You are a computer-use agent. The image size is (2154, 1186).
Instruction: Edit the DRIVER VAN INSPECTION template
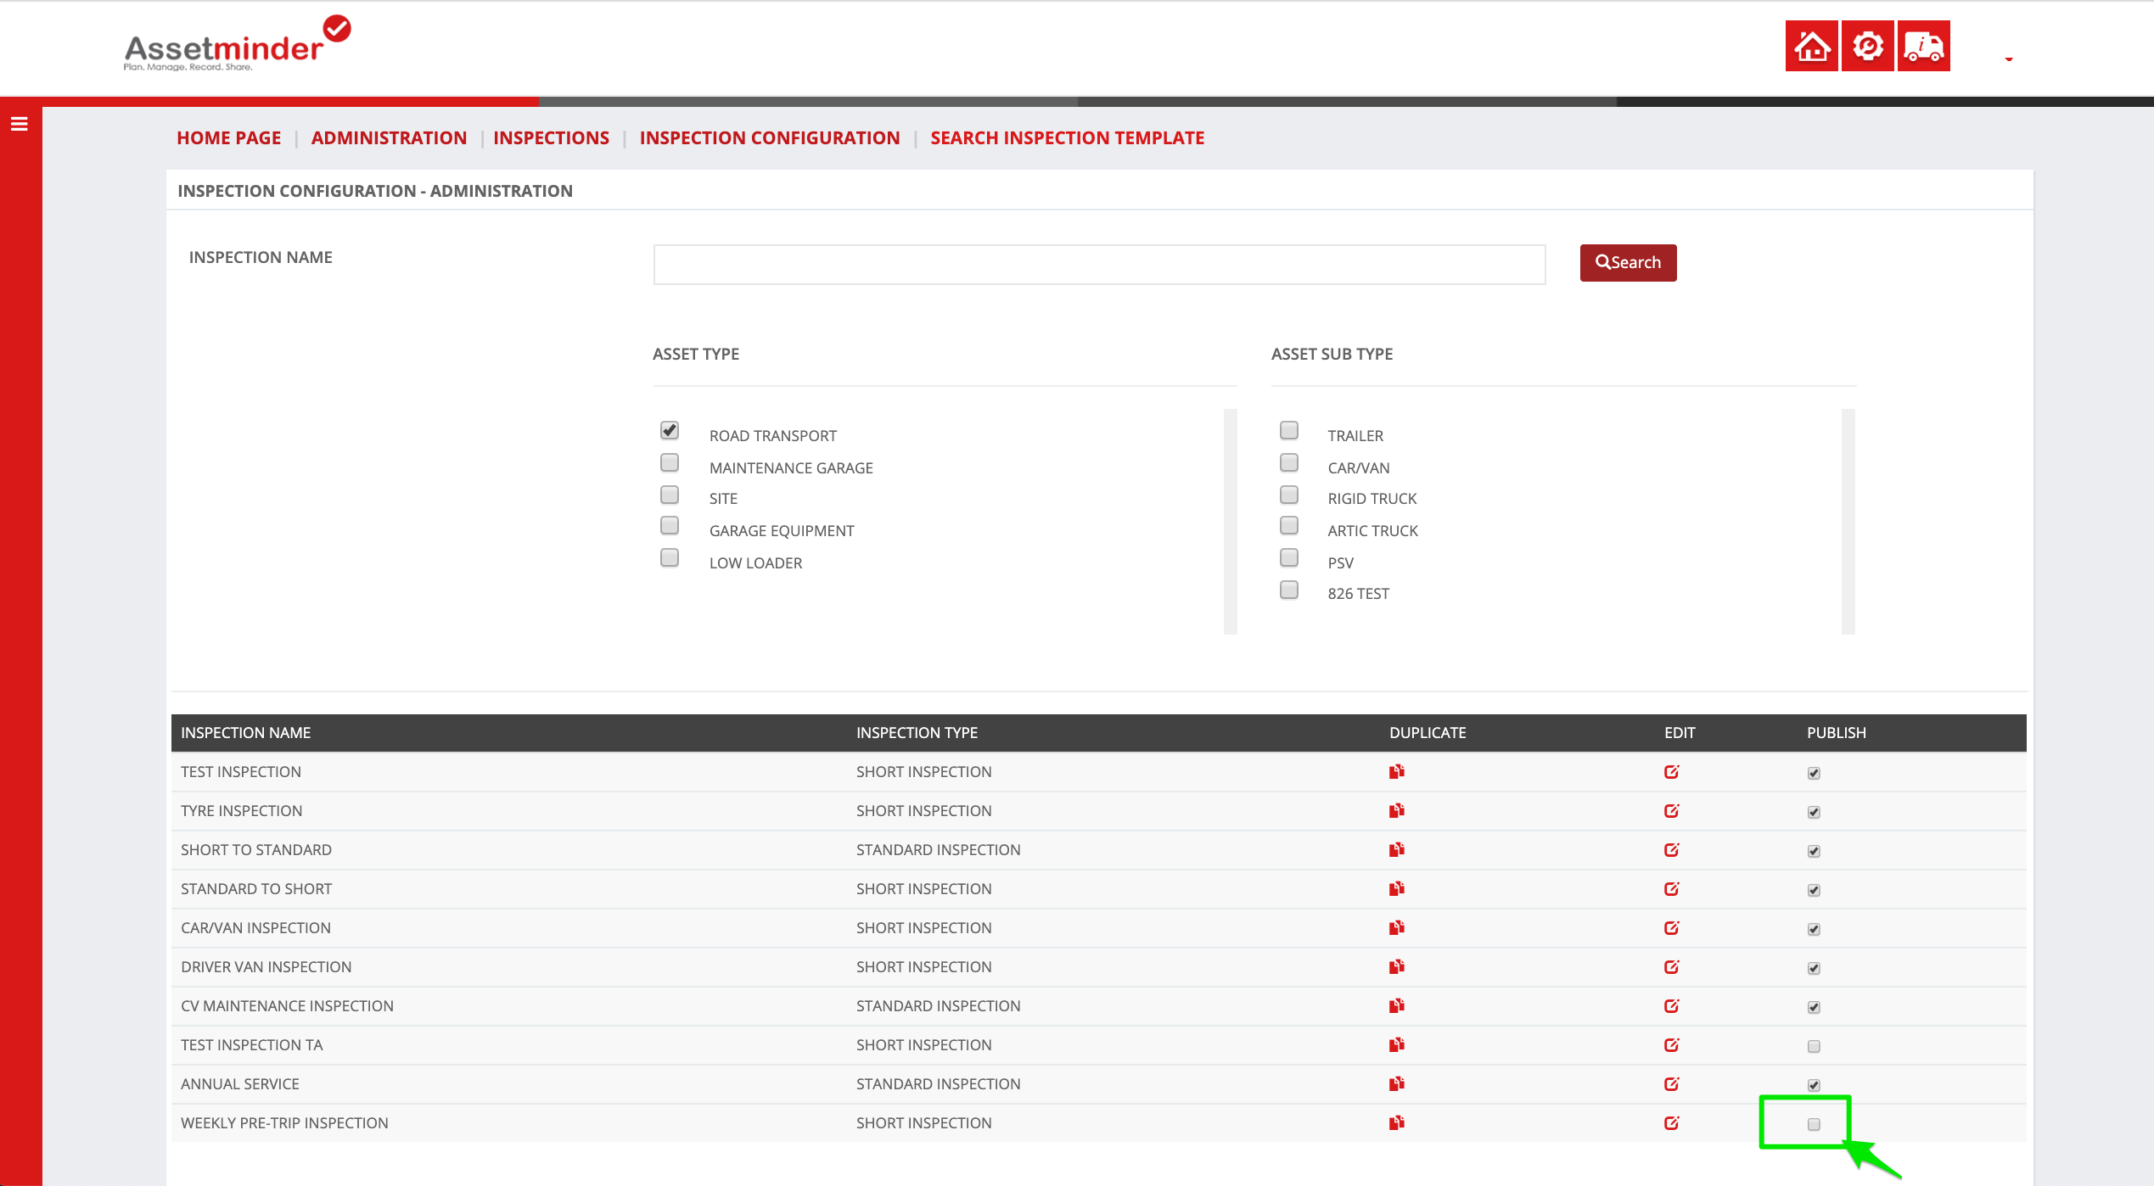(1672, 966)
